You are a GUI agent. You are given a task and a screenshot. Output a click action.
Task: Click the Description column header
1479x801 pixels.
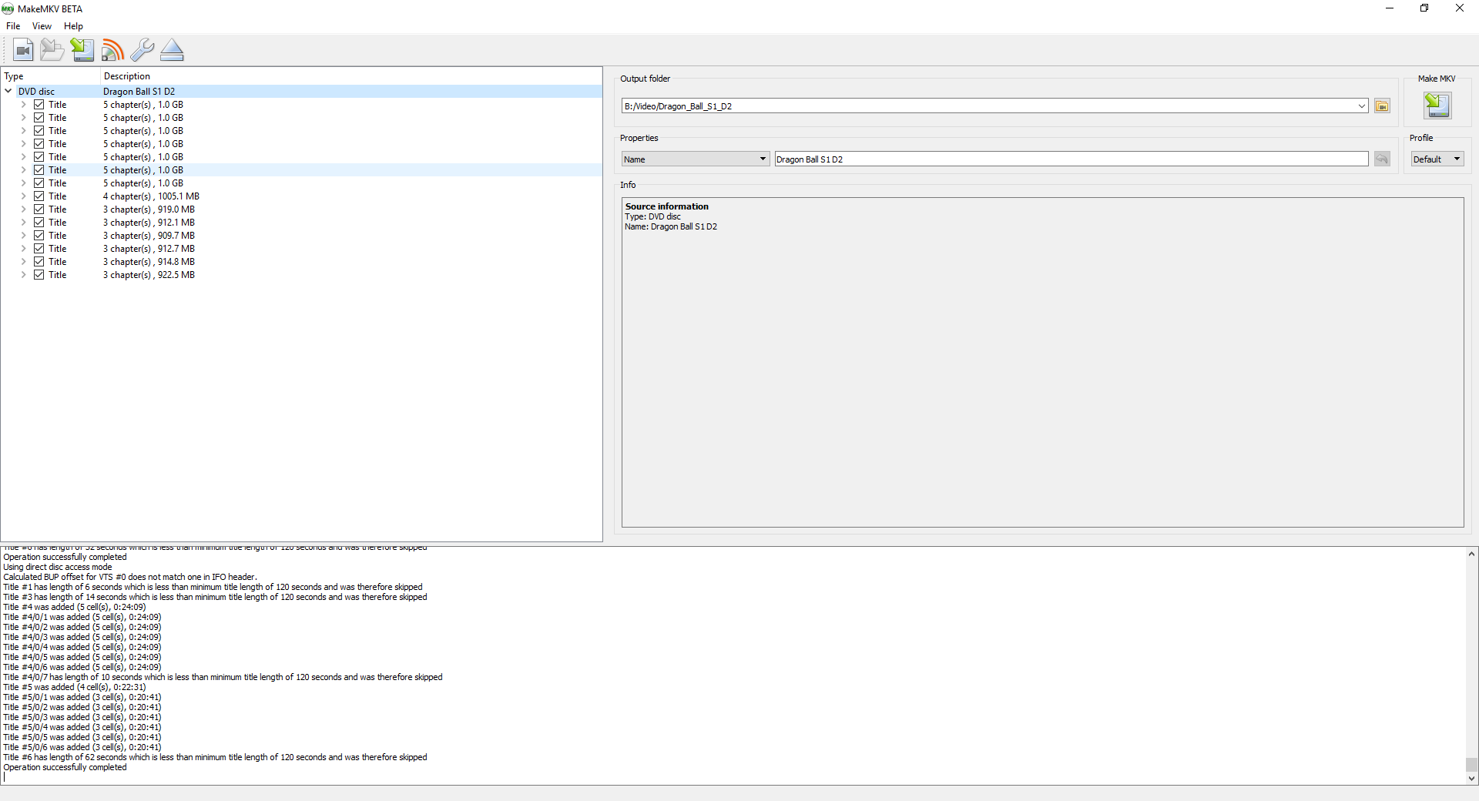point(351,76)
